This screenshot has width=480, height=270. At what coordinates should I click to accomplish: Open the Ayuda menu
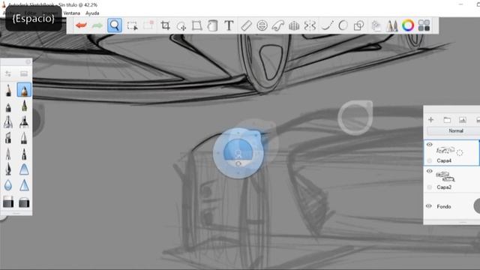[92, 13]
